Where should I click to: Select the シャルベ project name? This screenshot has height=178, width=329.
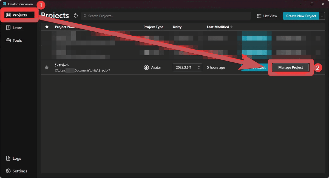tap(62, 65)
